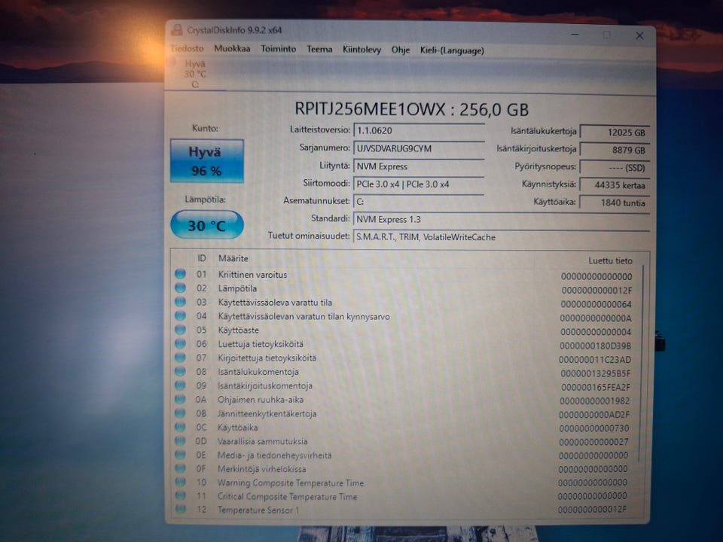This screenshot has width=723, height=542.
Task: Click the Siirtomoodi field PCIe 3.0 x4
Action: pyautogui.click(x=419, y=184)
